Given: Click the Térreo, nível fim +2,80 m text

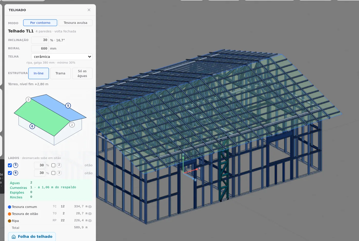Looking at the screenshot, I should 28,84.
